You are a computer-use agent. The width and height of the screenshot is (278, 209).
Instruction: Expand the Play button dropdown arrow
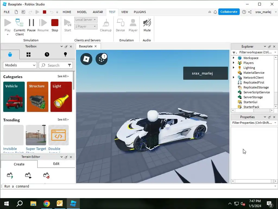click(7, 35)
